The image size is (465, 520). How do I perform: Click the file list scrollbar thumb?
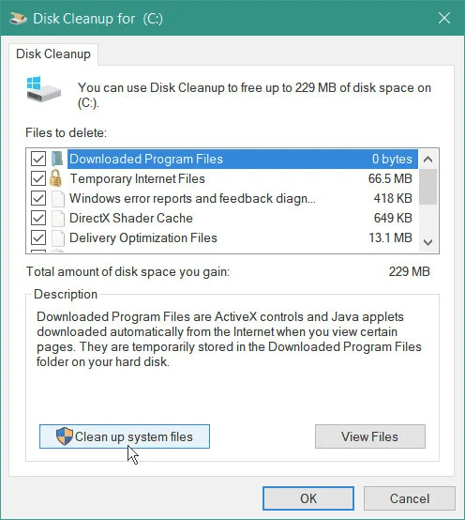coord(427,187)
